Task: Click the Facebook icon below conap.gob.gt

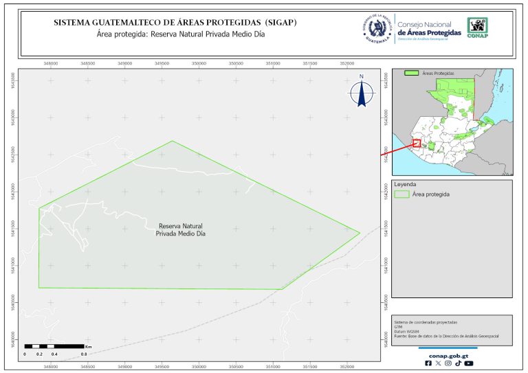Action: click(429, 363)
